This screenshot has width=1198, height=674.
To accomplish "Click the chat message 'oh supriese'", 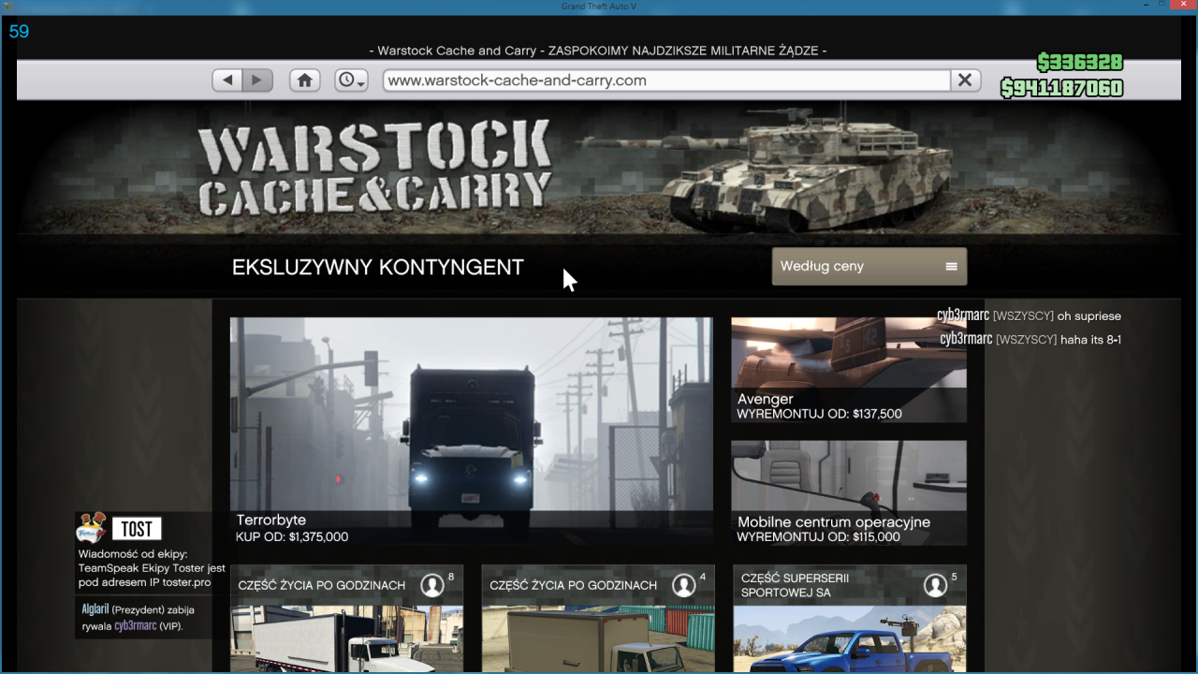I will pyautogui.click(x=1088, y=316).
